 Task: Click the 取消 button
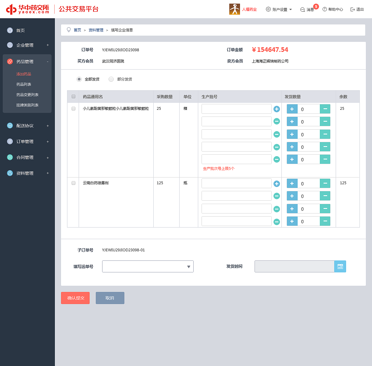tap(110, 298)
